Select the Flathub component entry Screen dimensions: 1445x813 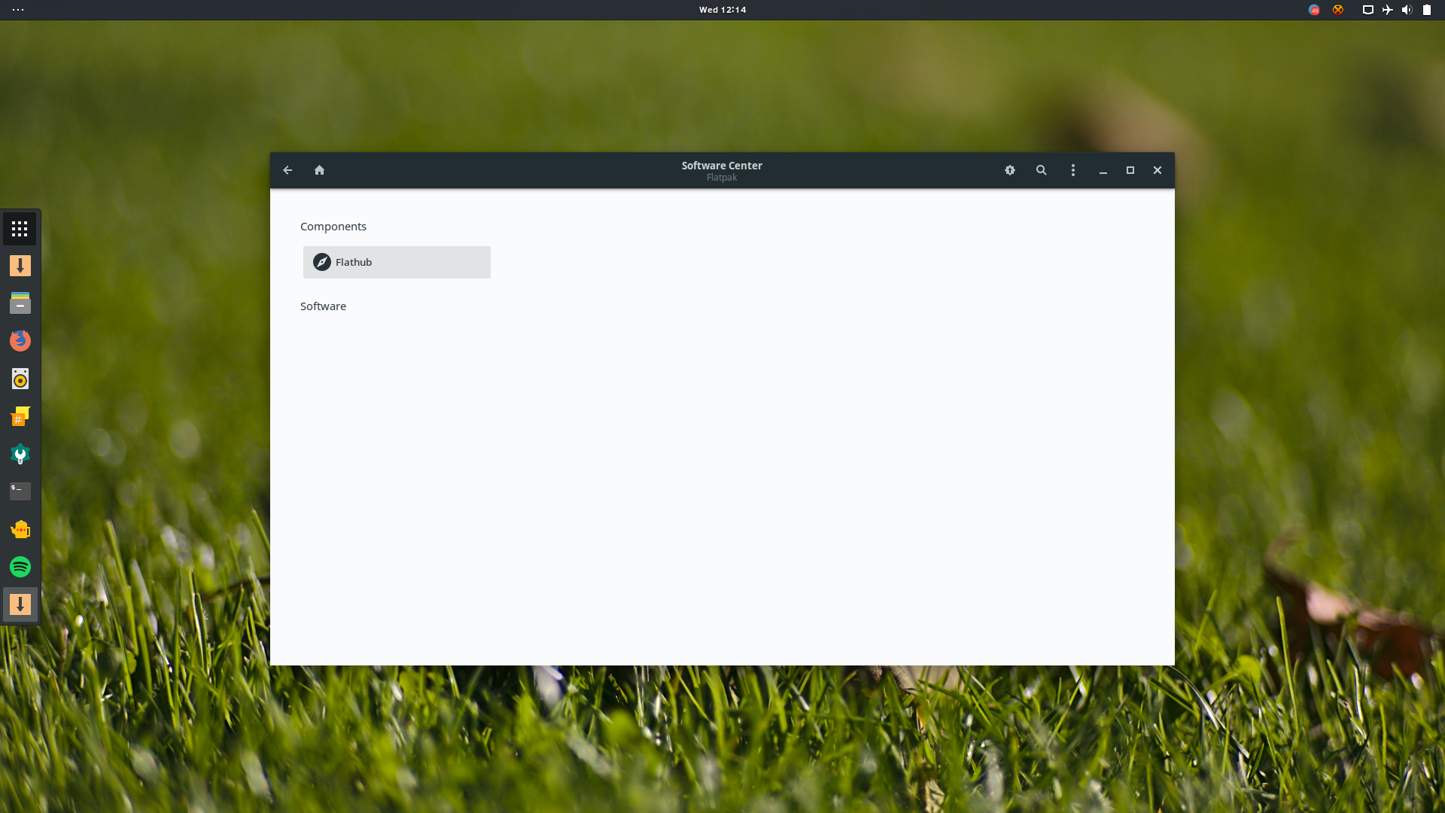[x=397, y=262]
